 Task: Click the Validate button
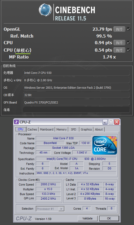87,218
